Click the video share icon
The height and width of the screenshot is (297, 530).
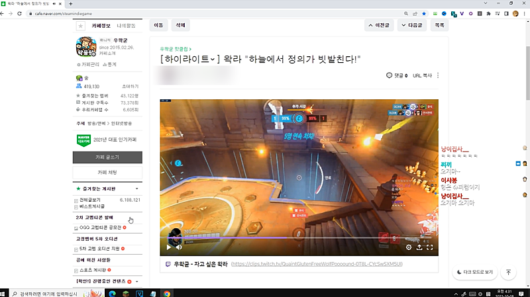[419, 247]
